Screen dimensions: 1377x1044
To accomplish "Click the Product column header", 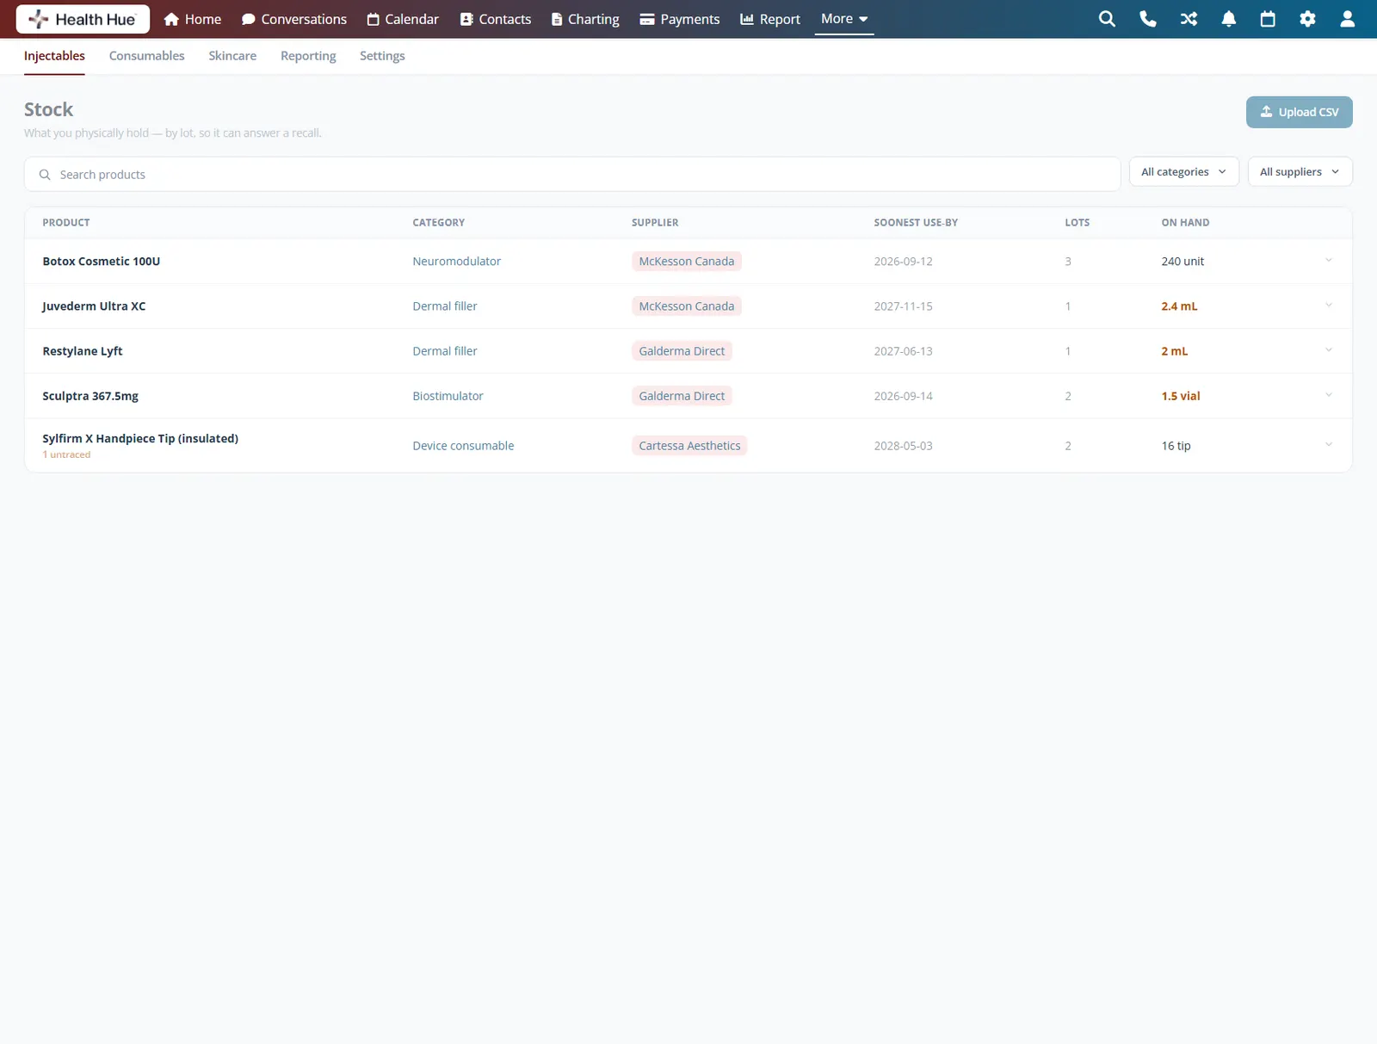I will pos(66,222).
